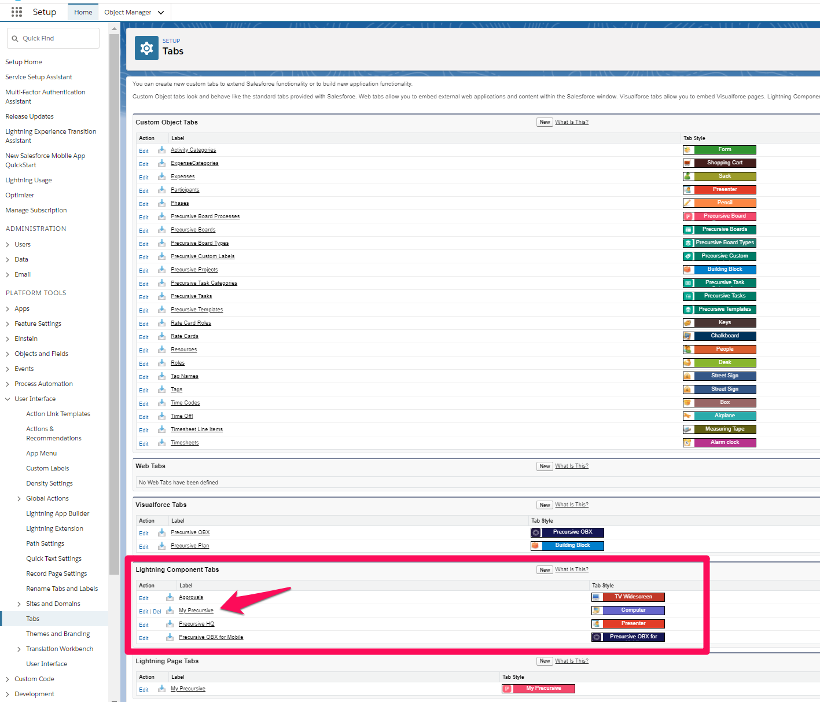Expand the Global Actions item
The width and height of the screenshot is (820, 702).
click(19, 499)
